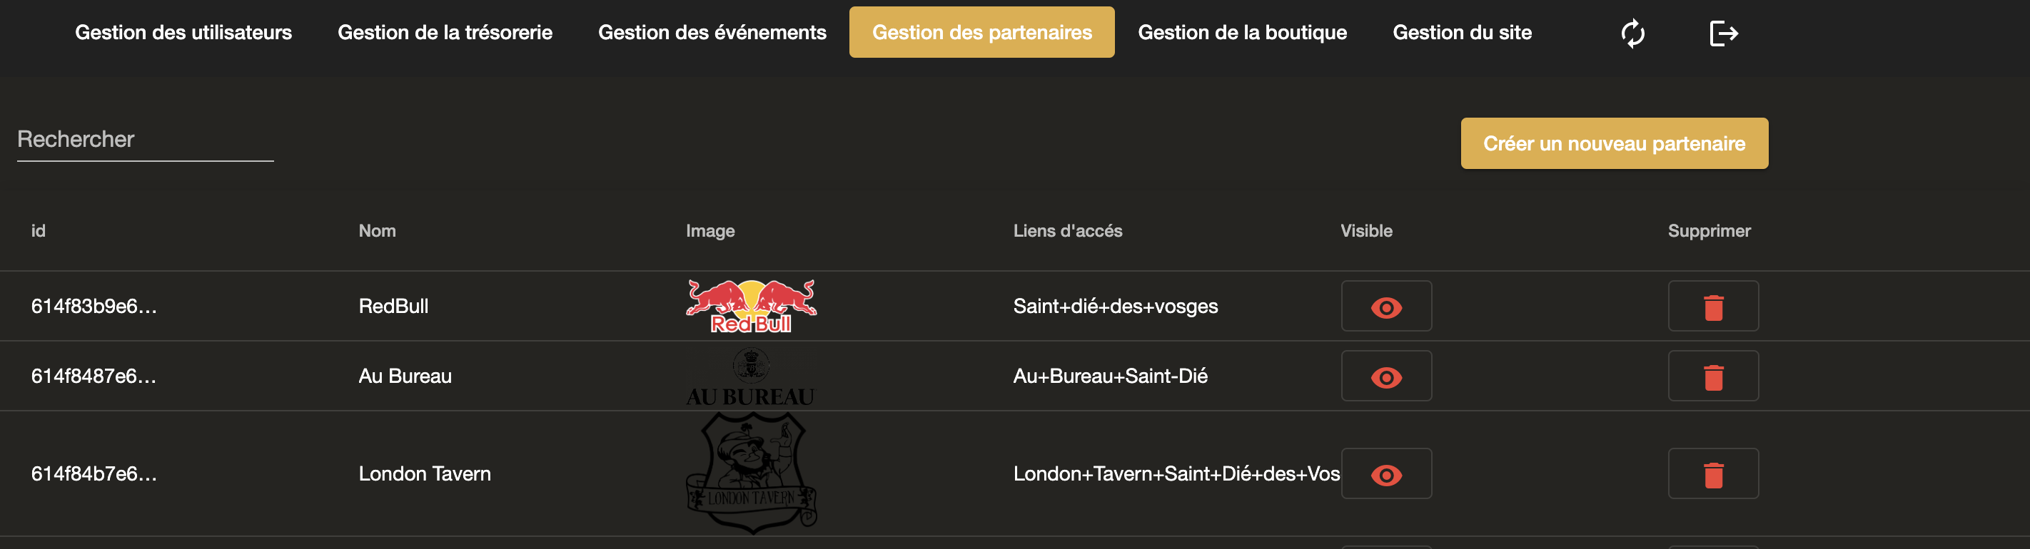Go to Gestion de la boutique
The width and height of the screenshot is (2030, 549).
1242,32
